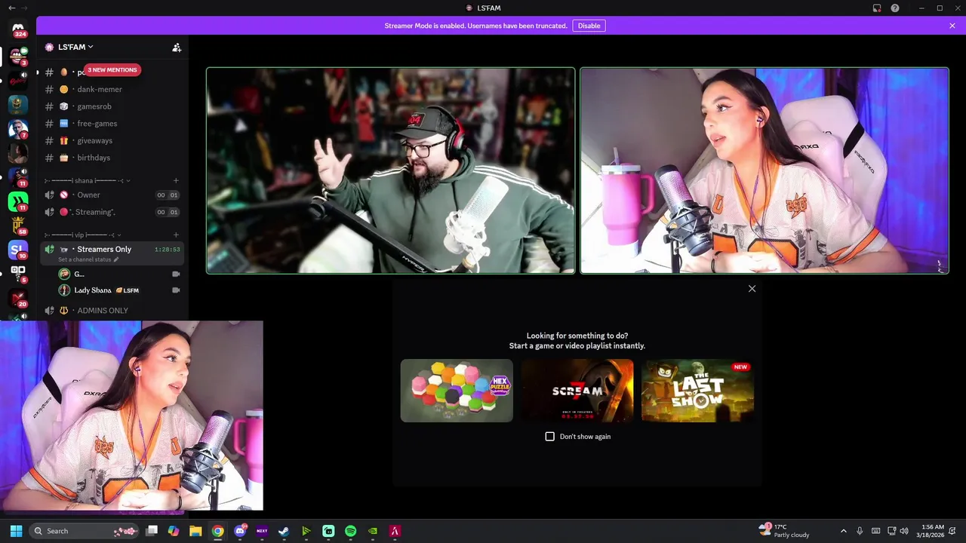966x543 pixels.
Task: Open Google Chrome from the taskbar
Action: tap(217, 531)
